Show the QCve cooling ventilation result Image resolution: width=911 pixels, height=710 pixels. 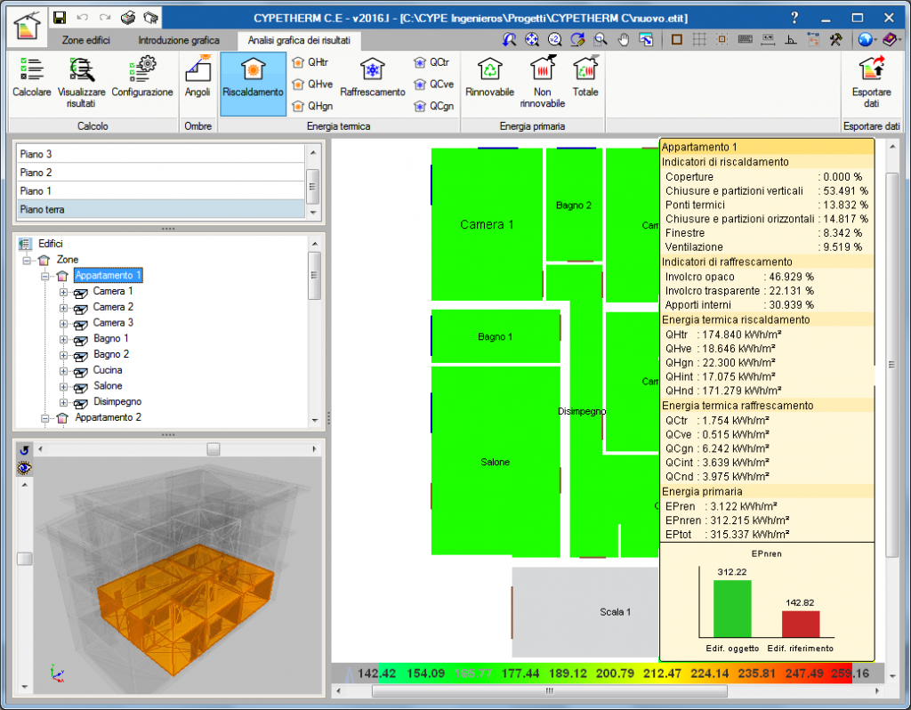433,85
